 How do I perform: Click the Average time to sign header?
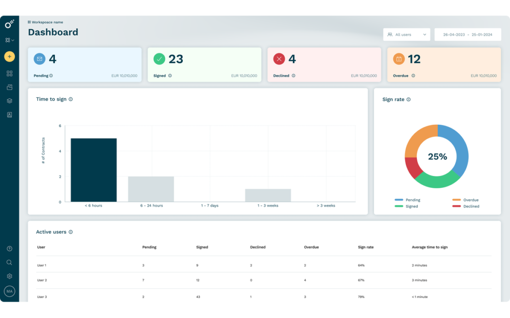(430, 247)
